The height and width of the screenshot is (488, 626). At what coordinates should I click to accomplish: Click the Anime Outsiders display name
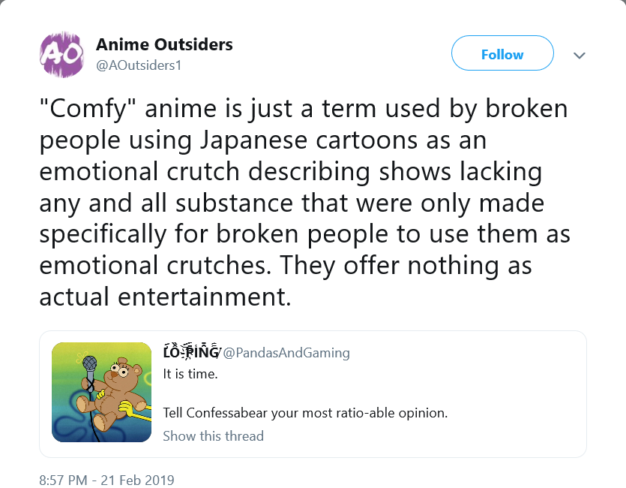point(164,44)
